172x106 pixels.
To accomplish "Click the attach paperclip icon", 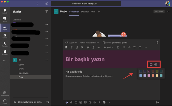I will coord(71,102).
